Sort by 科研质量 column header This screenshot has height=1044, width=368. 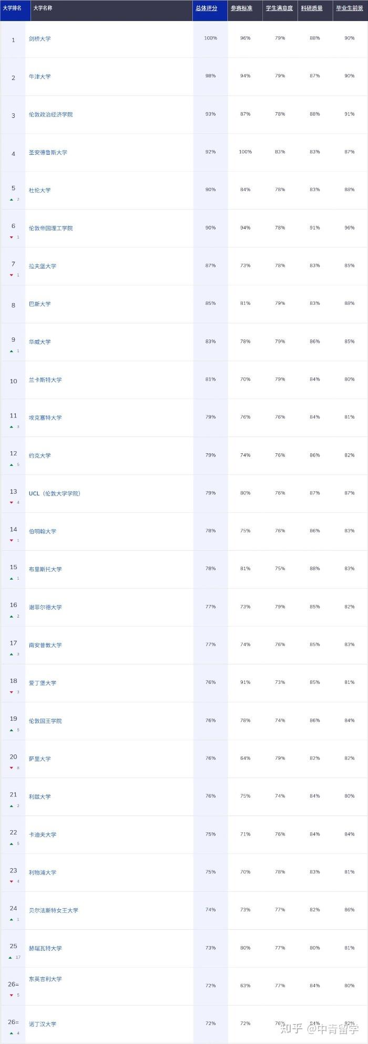point(312,8)
